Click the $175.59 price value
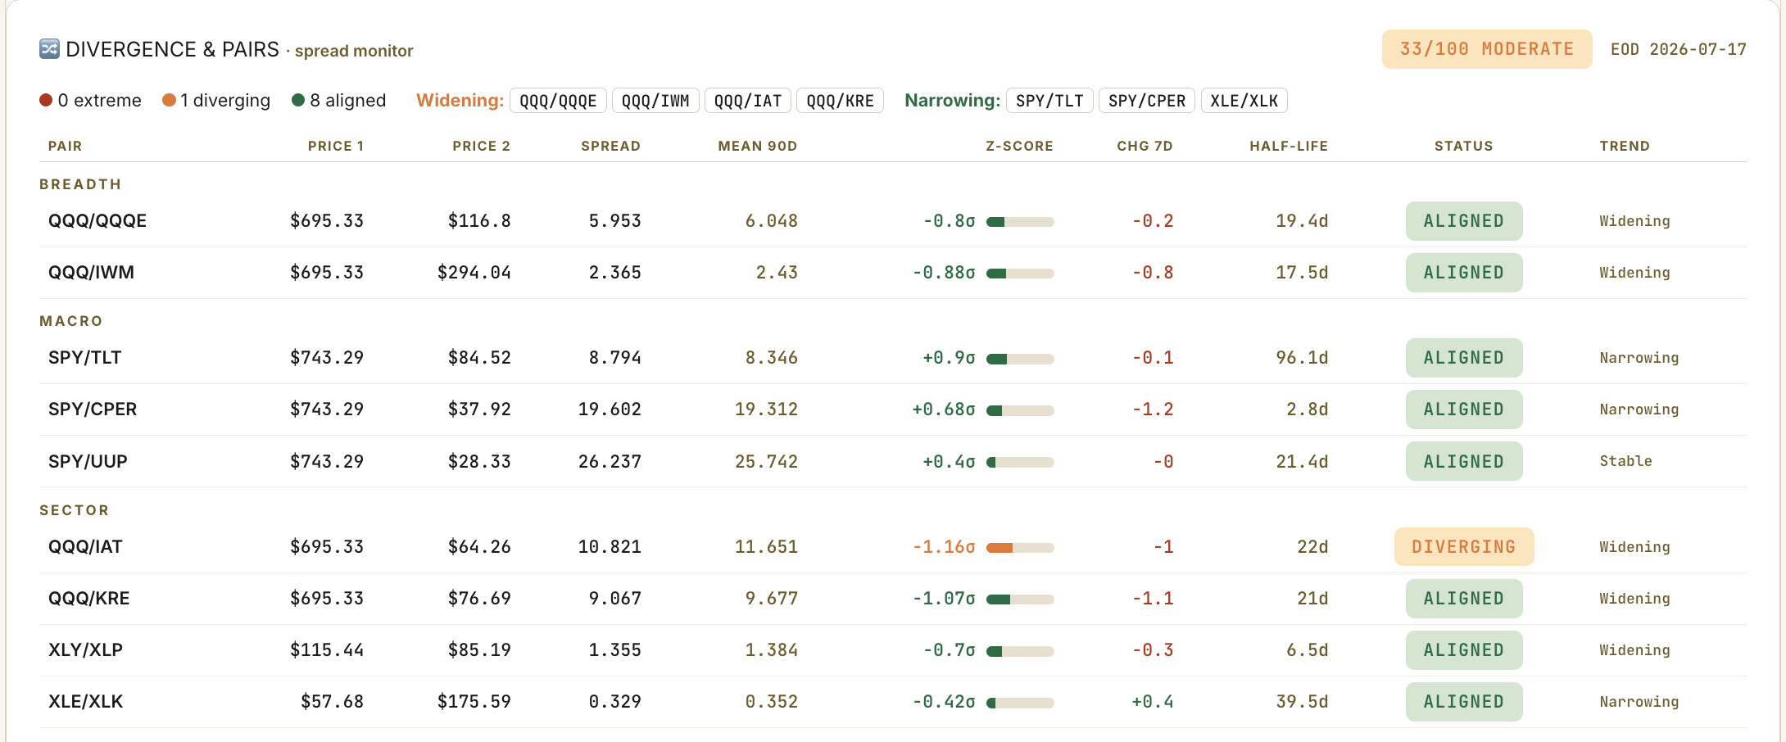Screen dimensions: 1786x742 474,702
